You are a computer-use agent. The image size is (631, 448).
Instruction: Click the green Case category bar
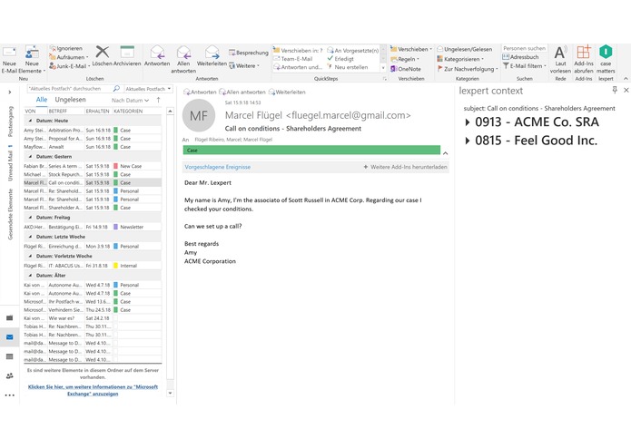[311, 151]
